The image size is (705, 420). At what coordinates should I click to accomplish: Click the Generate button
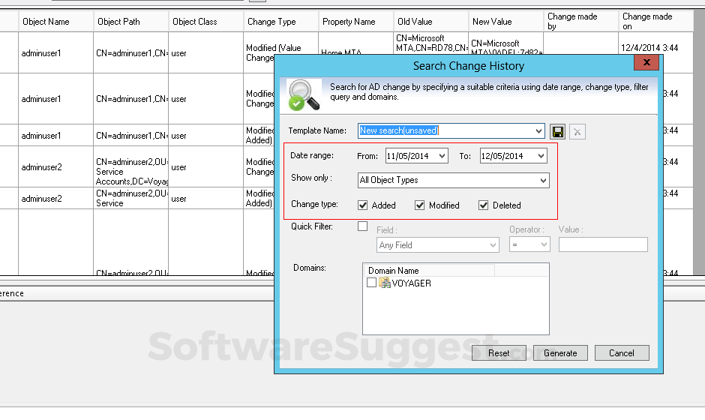560,353
